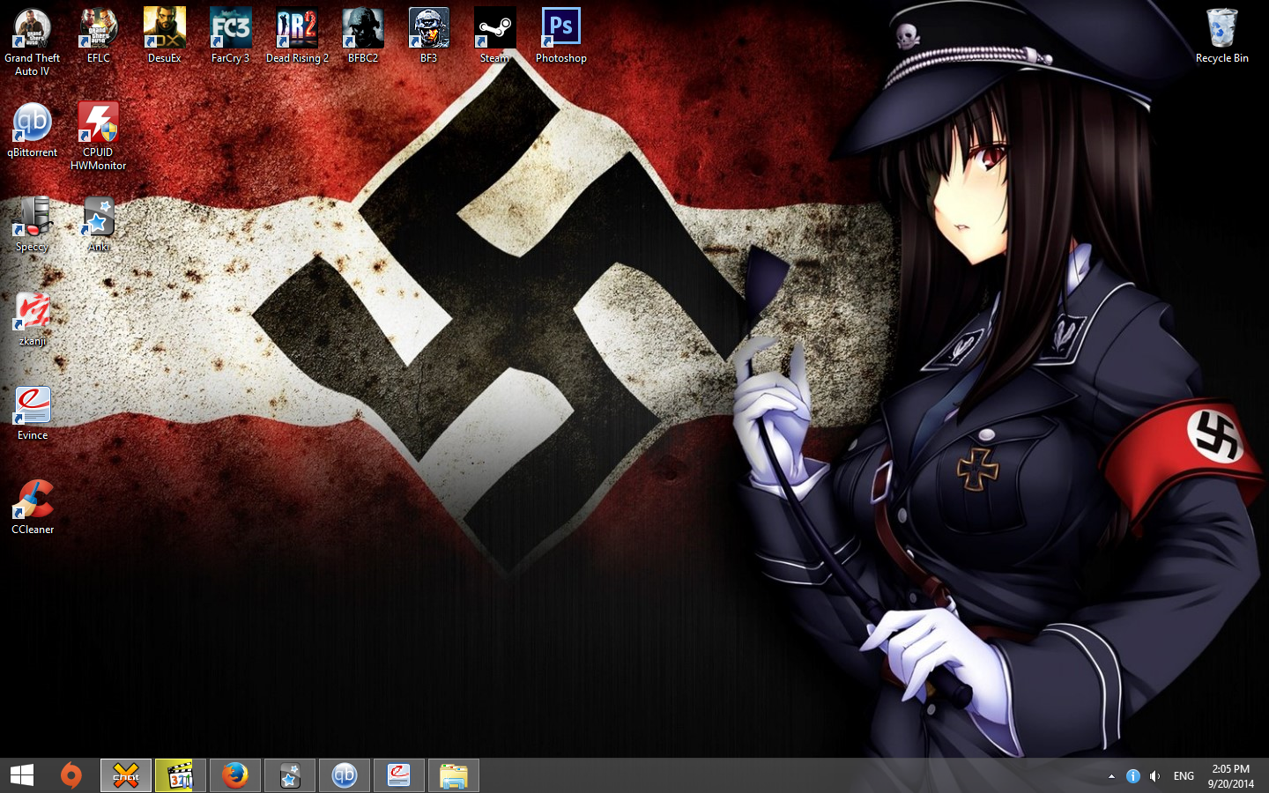
Task: Click the blue info tray icon
Action: click(x=1133, y=776)
